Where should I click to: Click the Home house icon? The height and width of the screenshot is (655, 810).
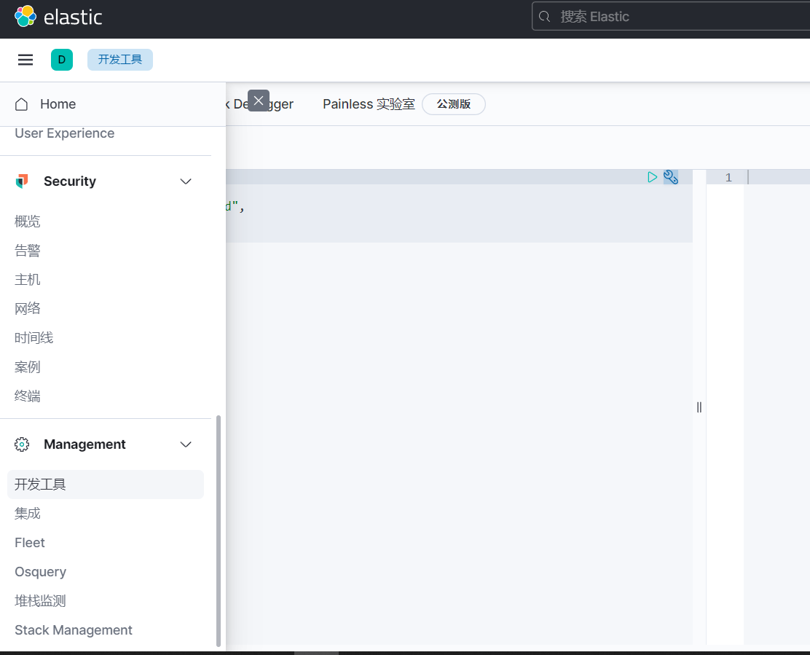(22, 104)
